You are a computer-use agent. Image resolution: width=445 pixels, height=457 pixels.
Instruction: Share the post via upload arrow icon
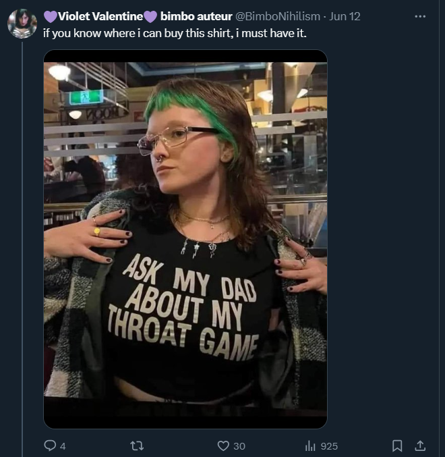(420, 446)
